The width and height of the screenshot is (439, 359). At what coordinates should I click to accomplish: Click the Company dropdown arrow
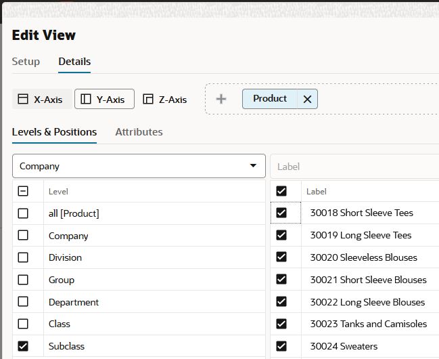(x=253, y=166)
